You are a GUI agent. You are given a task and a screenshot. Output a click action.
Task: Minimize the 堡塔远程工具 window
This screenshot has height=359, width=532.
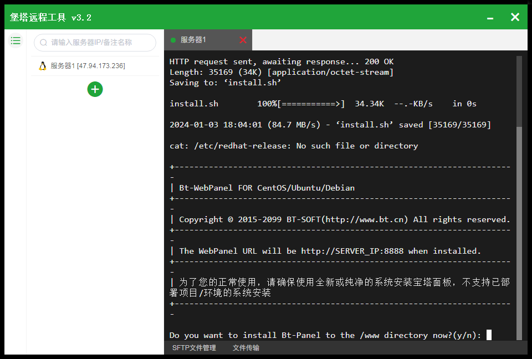click(x=490, y=18)
